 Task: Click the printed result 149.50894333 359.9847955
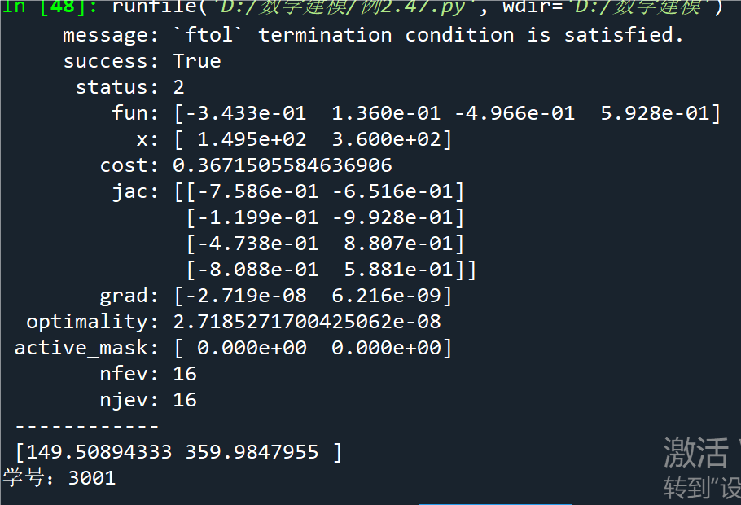pyautogui.click(x=178, y=452)
